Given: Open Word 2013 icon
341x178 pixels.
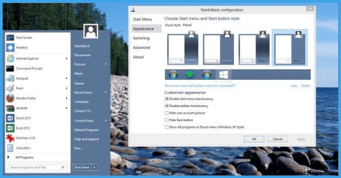Looking at the screenshot, I should 10,118.
